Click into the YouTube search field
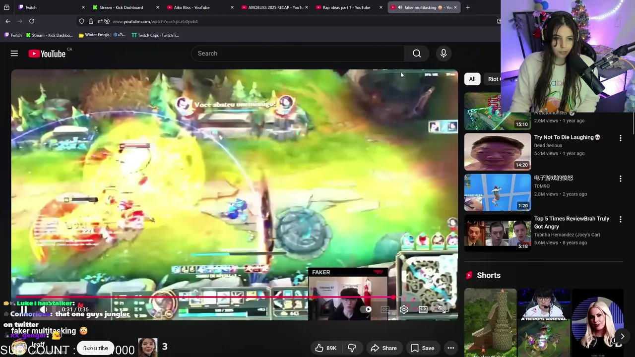The width and height of the screenshot is (635, 357). [298, 54]
